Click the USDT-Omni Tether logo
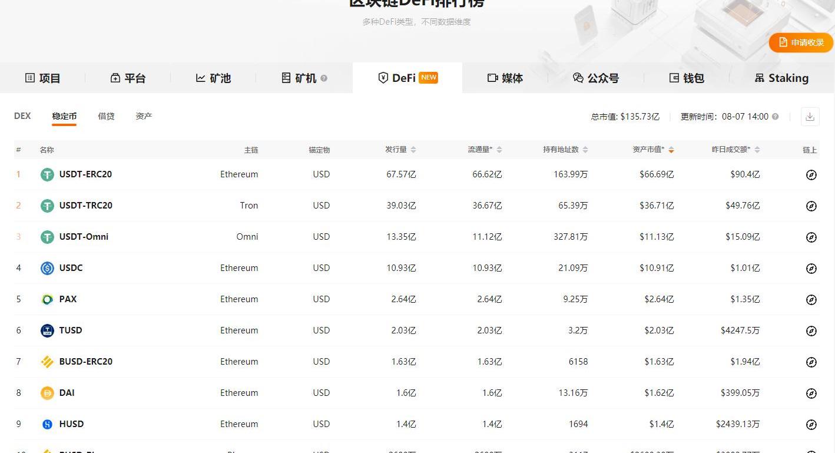Viewport: 835px width, 453px height. tap(47, 237)
